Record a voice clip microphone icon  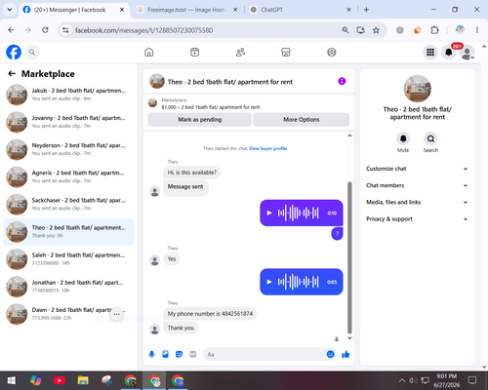(x=151, y=354)
